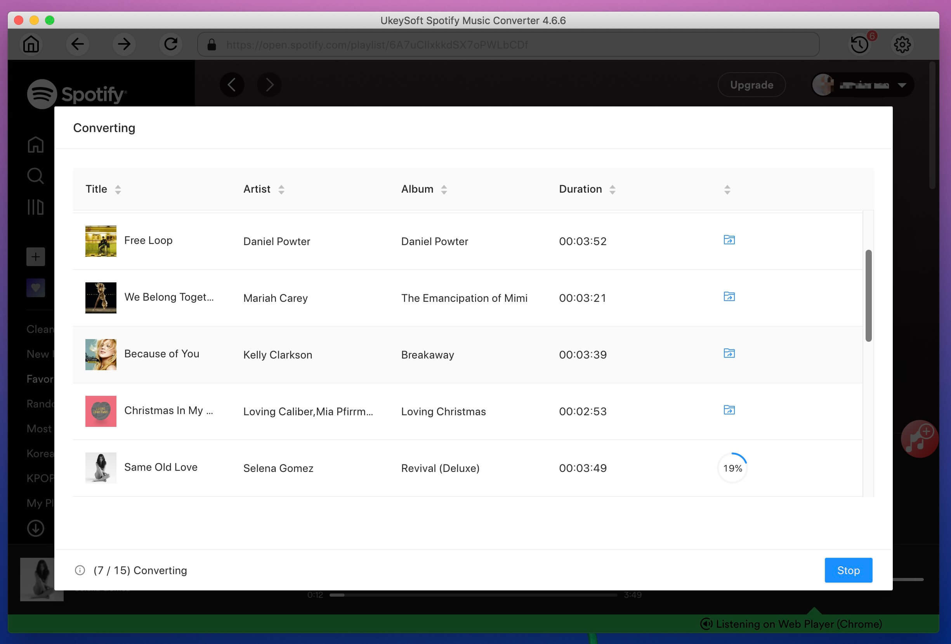Expand the fifth column sort dropdown
Viewport: 951px width, 644px height.
(728, 189)
